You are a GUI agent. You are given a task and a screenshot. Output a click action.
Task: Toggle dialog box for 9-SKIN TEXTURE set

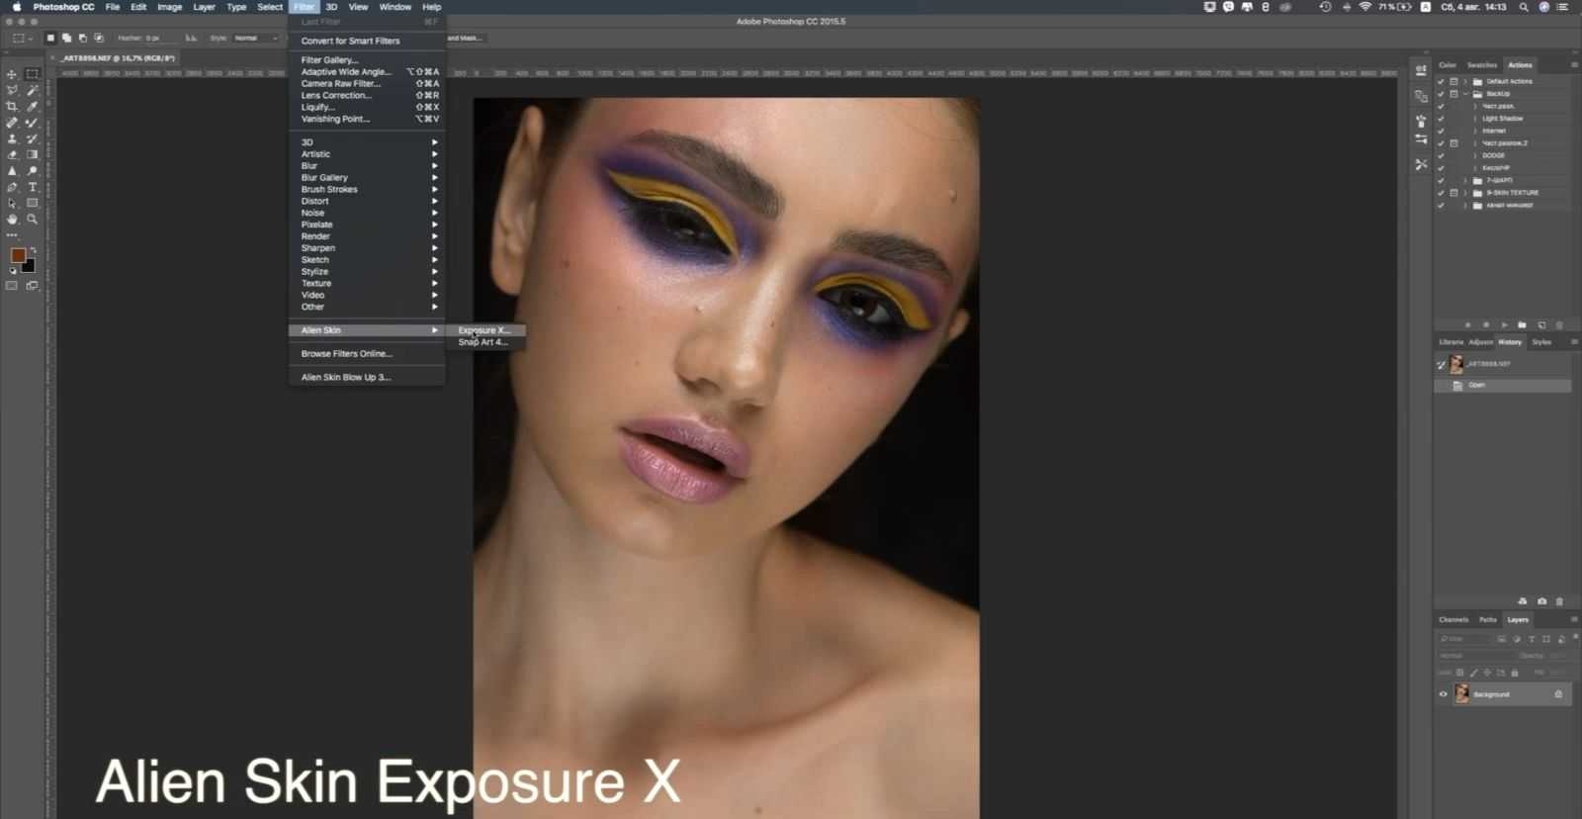tap(1453, 193)
